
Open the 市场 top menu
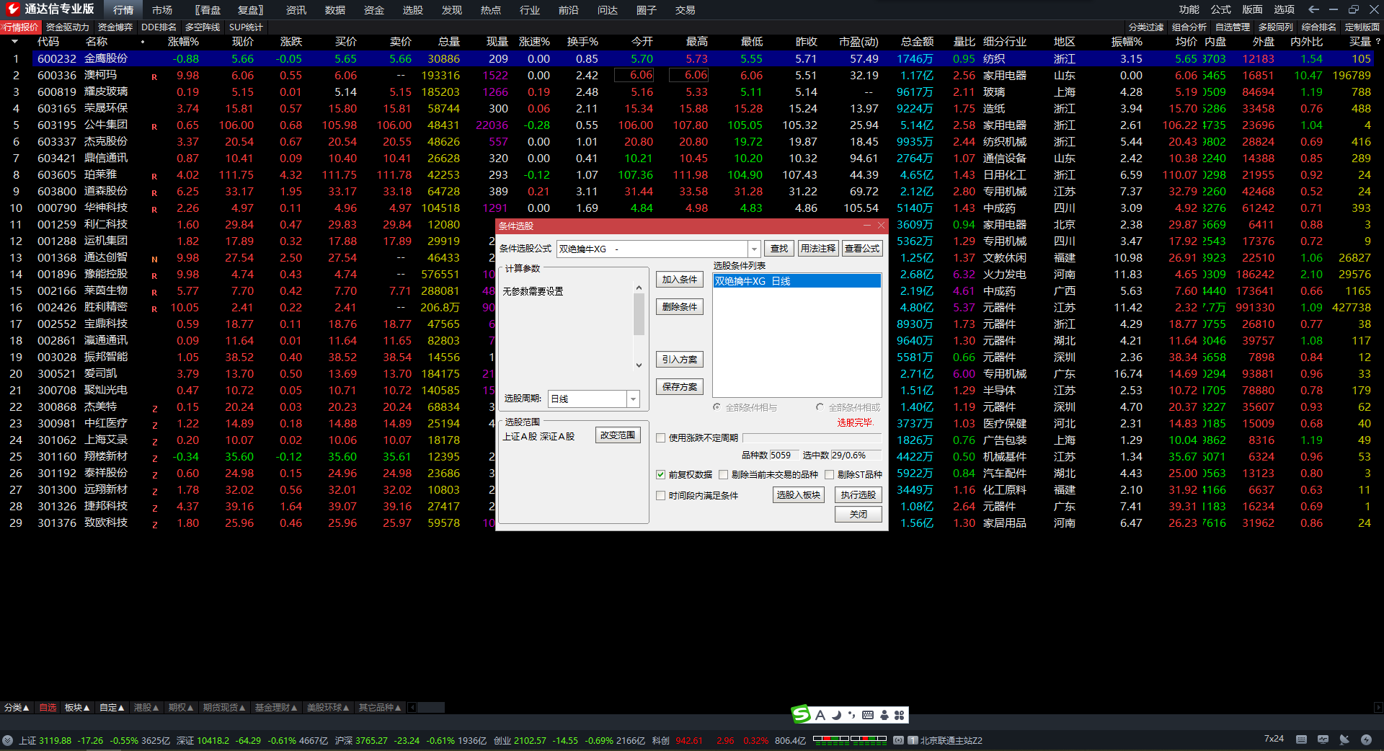pos(162,10)
